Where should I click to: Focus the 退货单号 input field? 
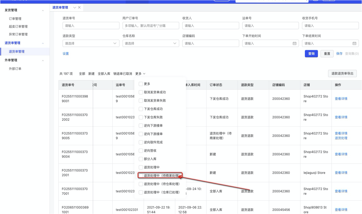[91, 26]
